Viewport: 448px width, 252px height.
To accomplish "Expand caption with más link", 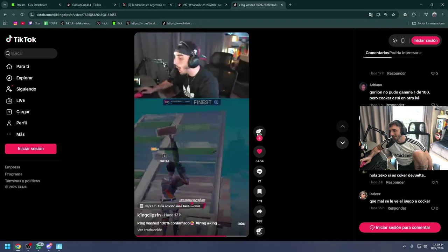I will coord(241,223).
